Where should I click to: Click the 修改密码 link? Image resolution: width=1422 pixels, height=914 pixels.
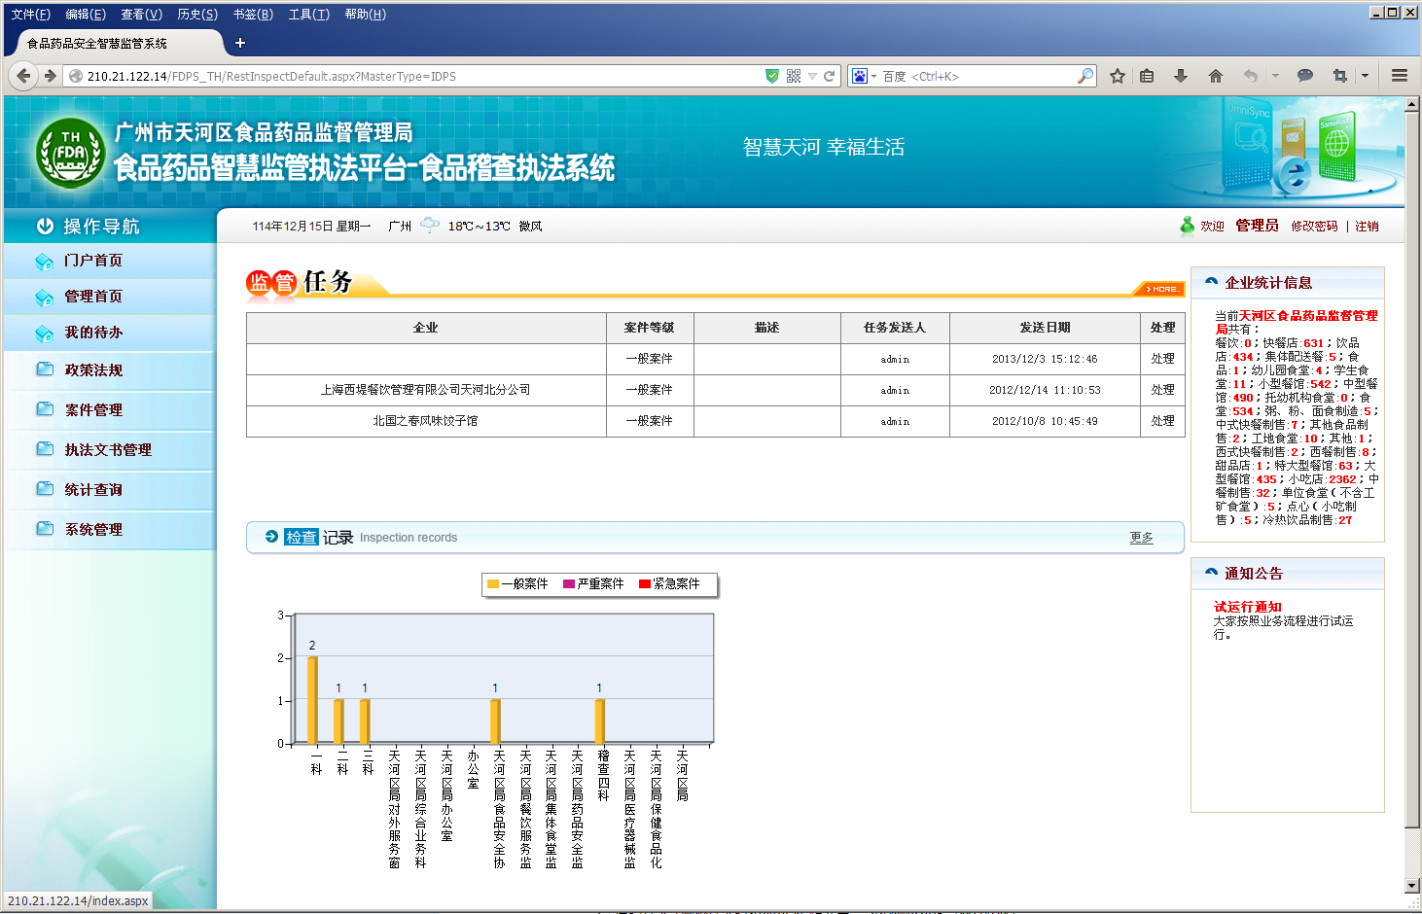(1314, 227)
